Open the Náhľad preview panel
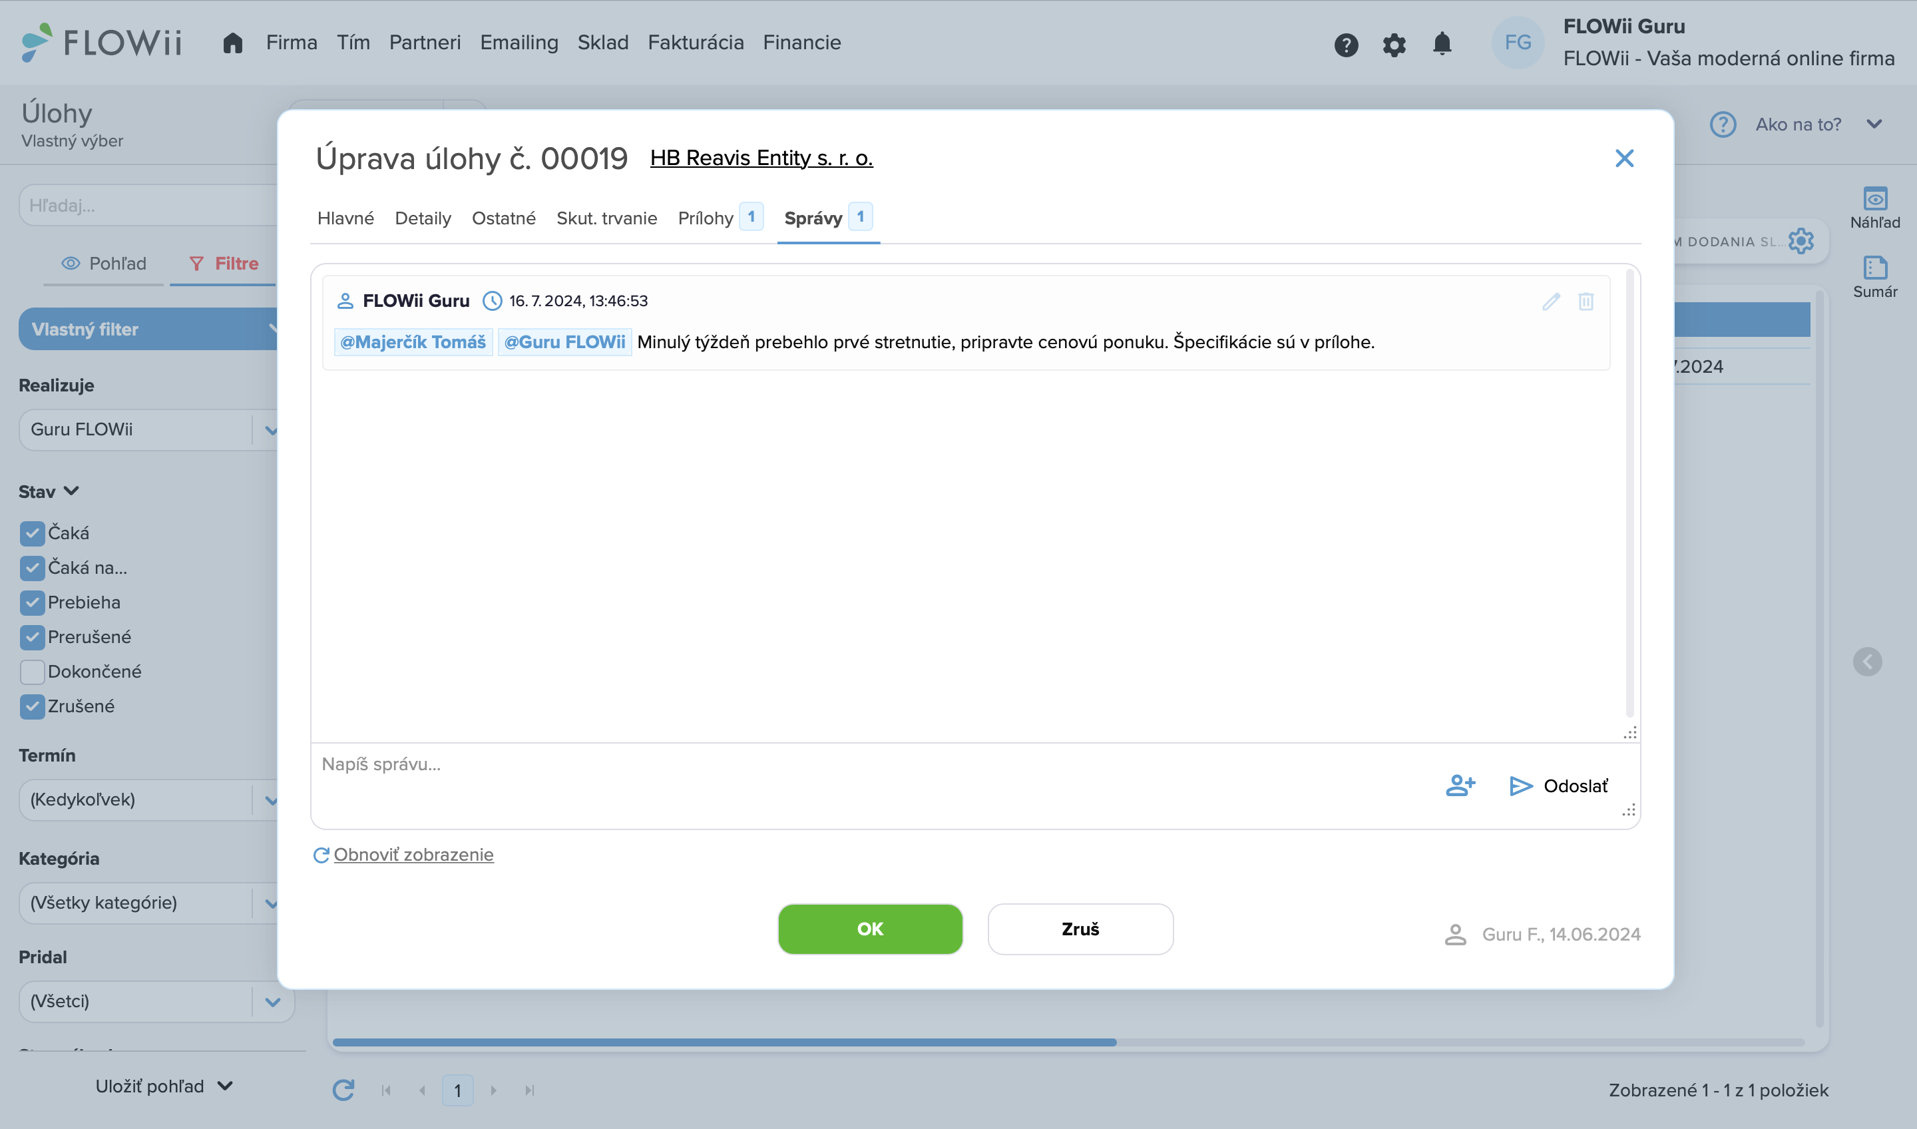This screenshot has width=1917, height=1129. pos(1875,208)
